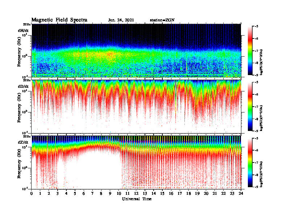This screenshot has height=222, width=287.
Task: Click the log PSD label beside the dZ/dt color bar
Action: [x=261, y=174]
